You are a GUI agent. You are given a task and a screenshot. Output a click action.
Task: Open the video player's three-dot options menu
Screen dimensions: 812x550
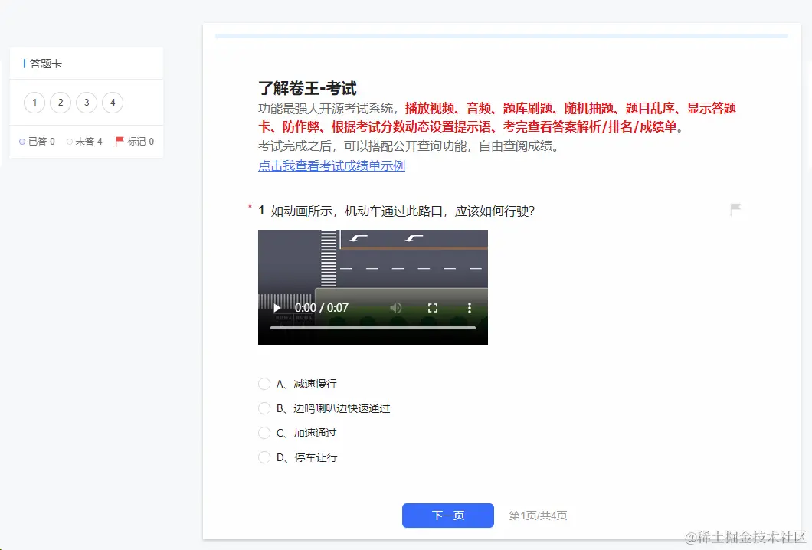[470, 307]
